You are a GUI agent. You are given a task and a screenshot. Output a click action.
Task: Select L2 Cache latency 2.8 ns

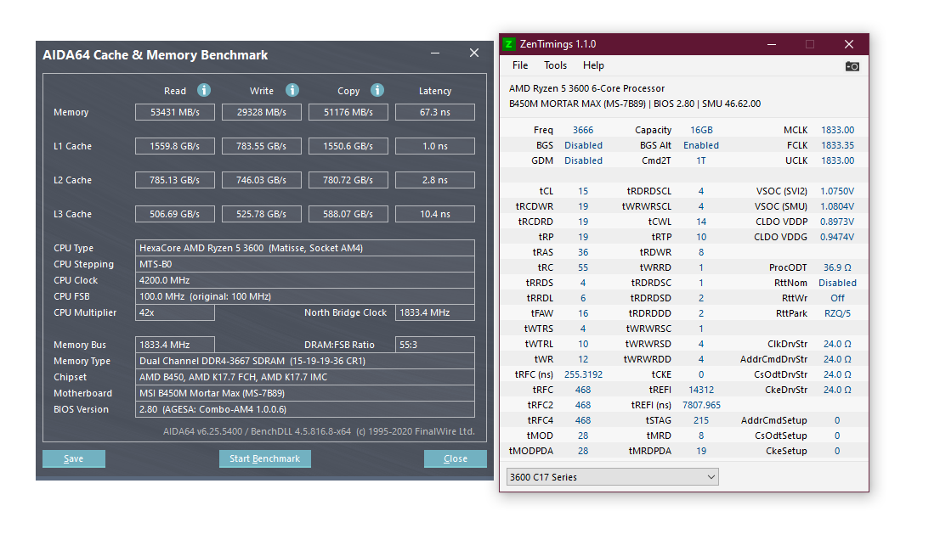click(x=434, y=180)
